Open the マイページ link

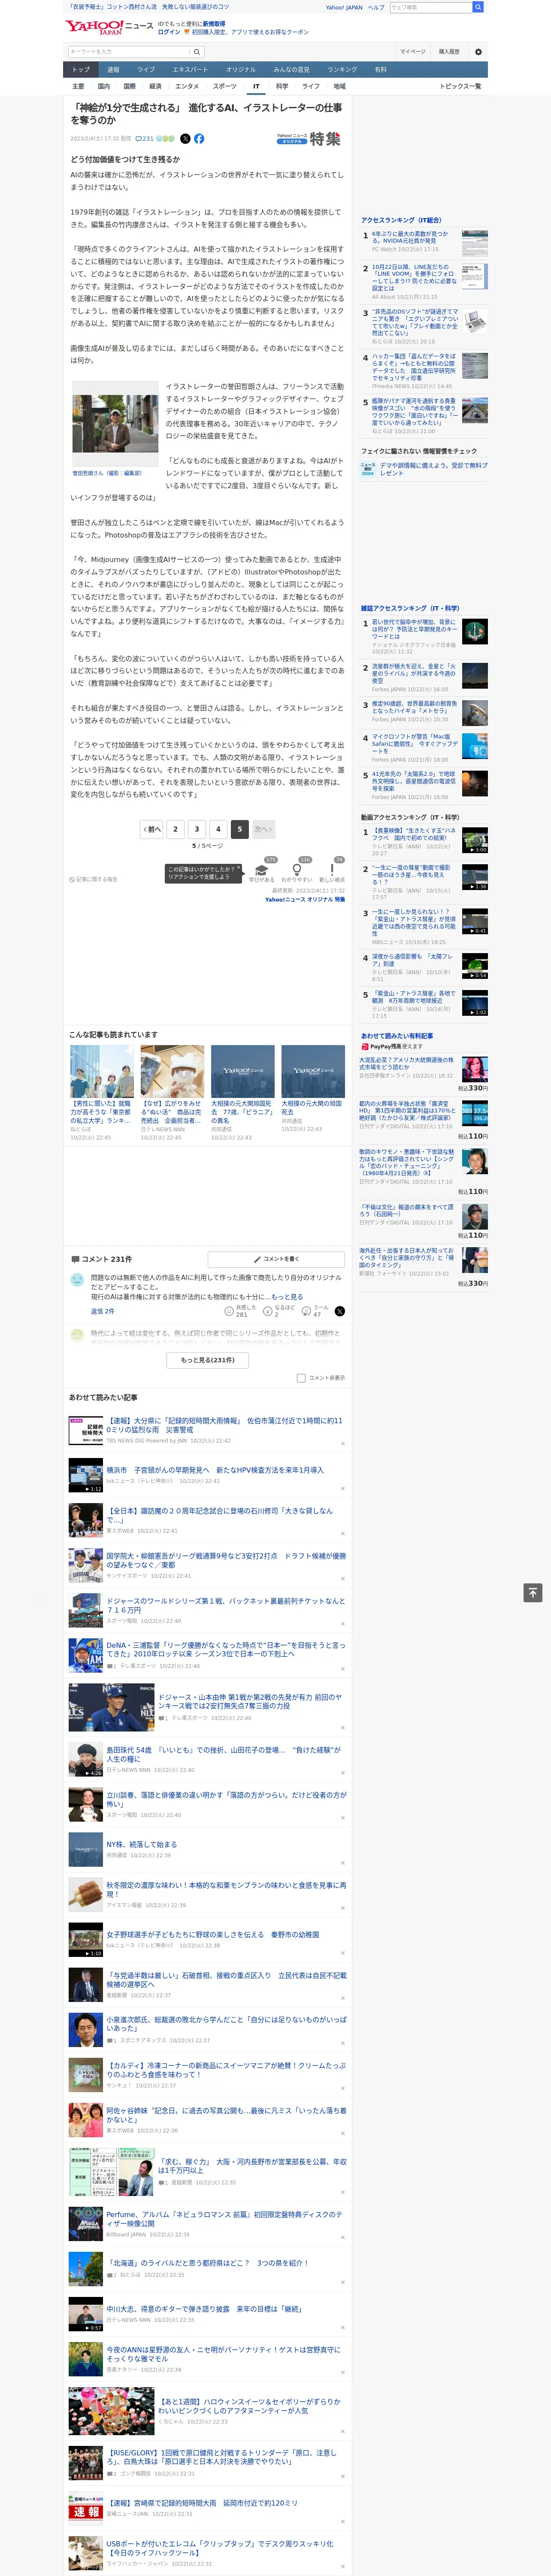(x=412, y=52)
